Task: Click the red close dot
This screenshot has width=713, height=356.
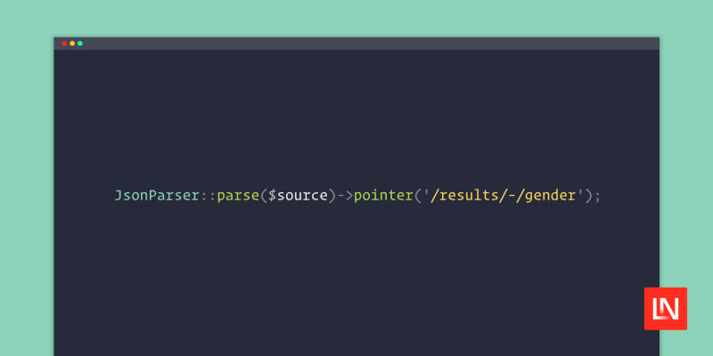Action: tap(64, 44)
